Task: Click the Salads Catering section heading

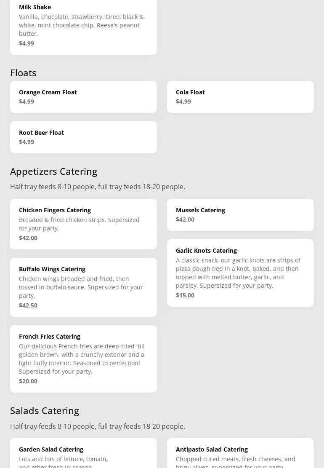Action: (45, 411)
